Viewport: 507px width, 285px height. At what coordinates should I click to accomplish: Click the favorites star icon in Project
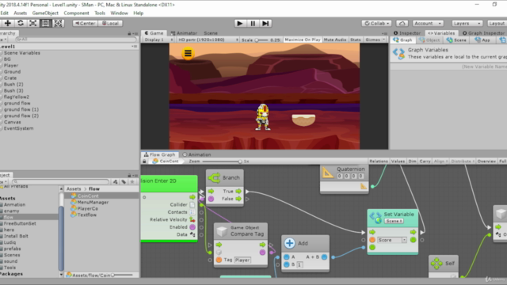(132, 181)
